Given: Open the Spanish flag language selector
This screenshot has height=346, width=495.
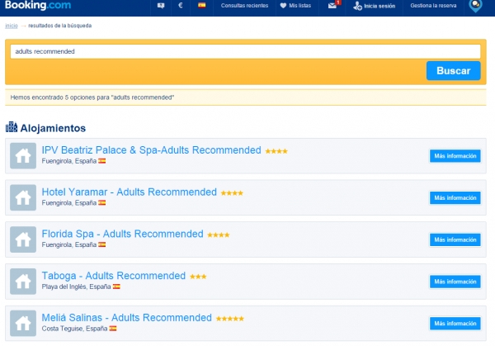Looking at the screenshot, I should 201,6.
